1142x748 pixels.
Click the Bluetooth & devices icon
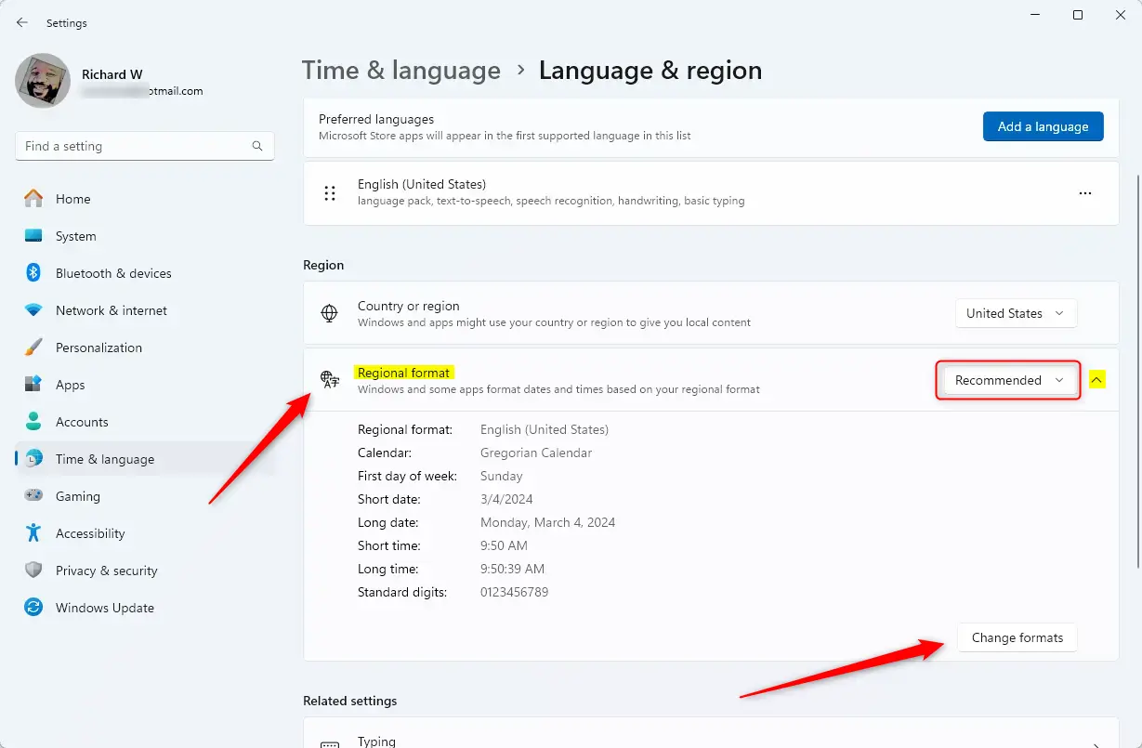[x=33, y=273]
